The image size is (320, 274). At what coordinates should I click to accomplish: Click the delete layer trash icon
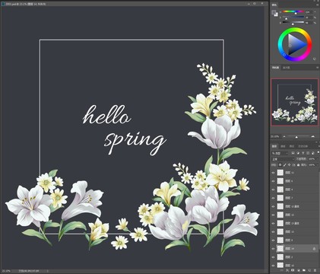tap(315, 270)
